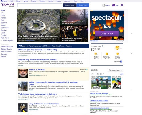Click the Check it out button
142x115 pixels.
point(107,34)
